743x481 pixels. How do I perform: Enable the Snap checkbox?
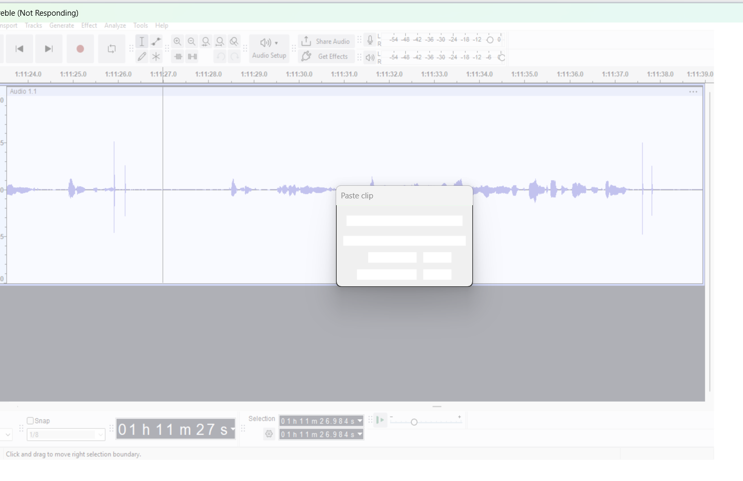pos(30,421)
